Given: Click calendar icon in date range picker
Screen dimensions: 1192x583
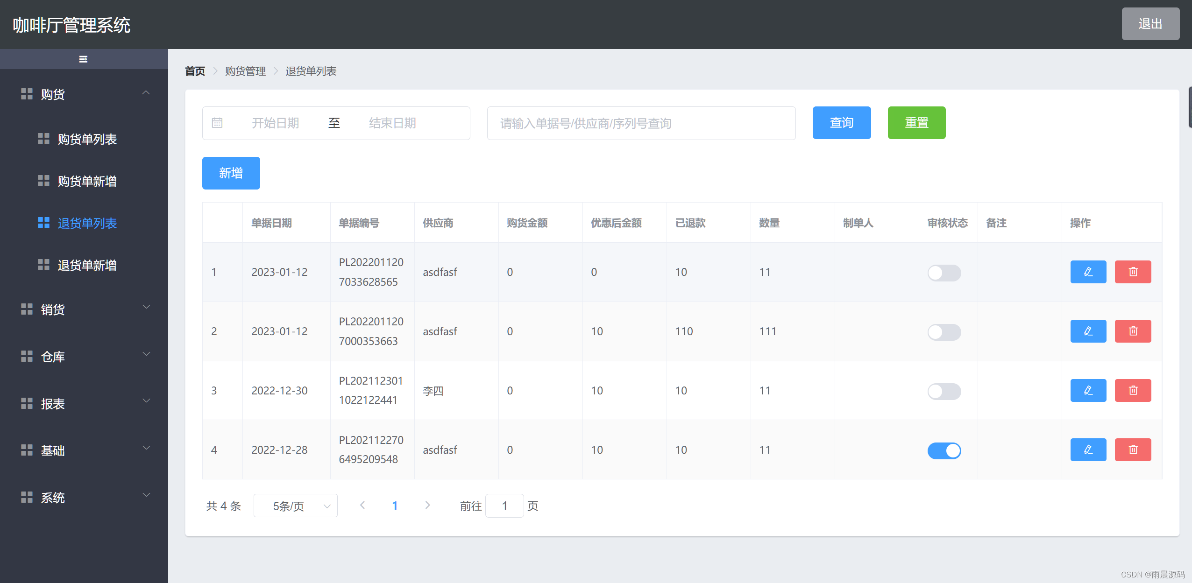Looking at the screenshot, I should 217,123.
